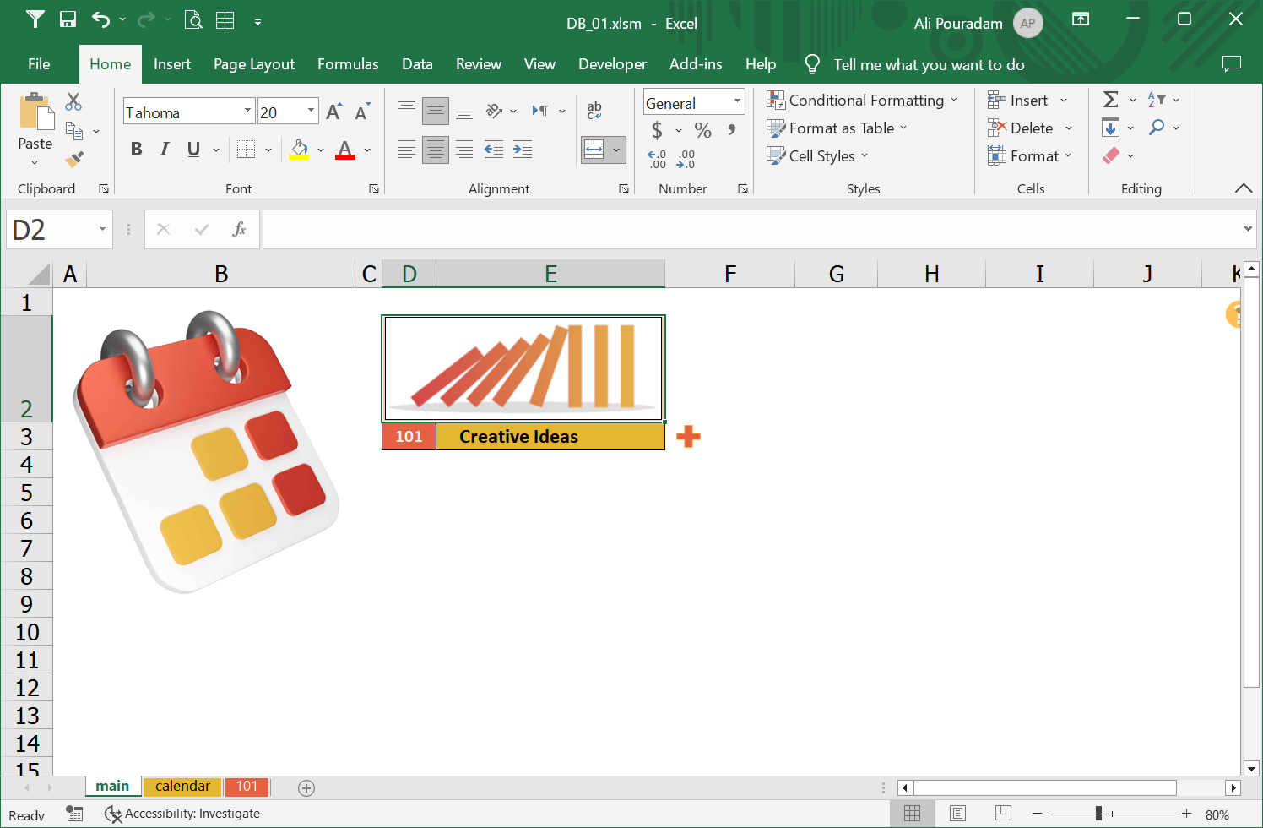This screenshot has width=1263, height=828.
Task: Click the Format Painter brush icon
Action: [x=74, y=158]
